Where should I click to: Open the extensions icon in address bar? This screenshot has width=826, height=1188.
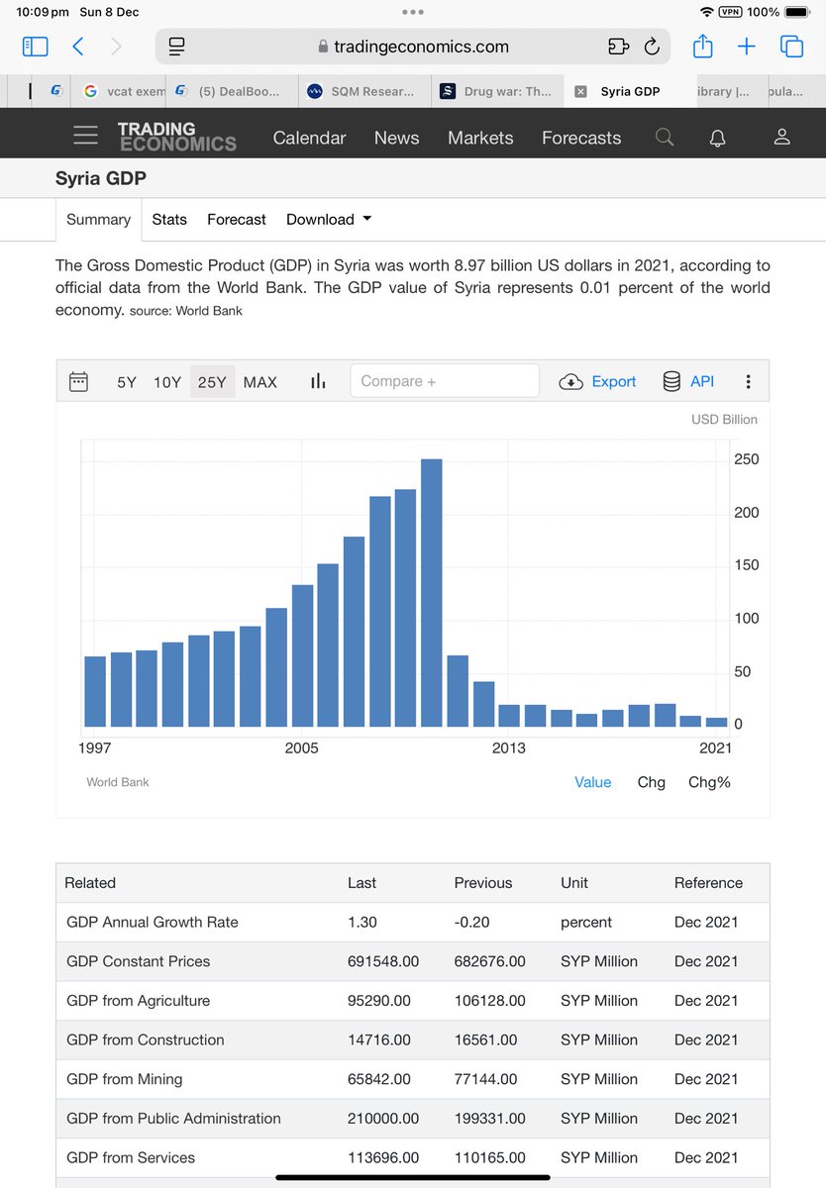(x=618, y=47)
